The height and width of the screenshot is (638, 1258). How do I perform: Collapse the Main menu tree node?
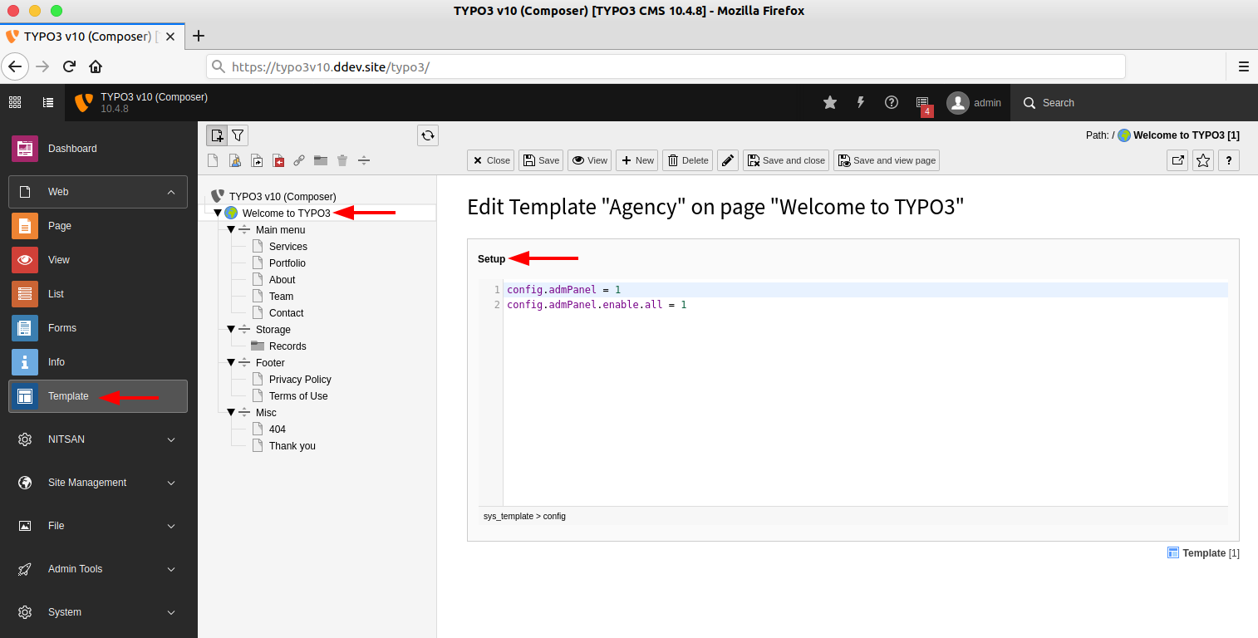(x=231, y=229)
